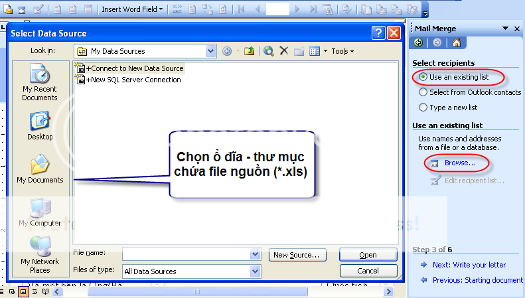Open My Recent Documents place
The image size is (525, 298).
(x=40, y=83)
